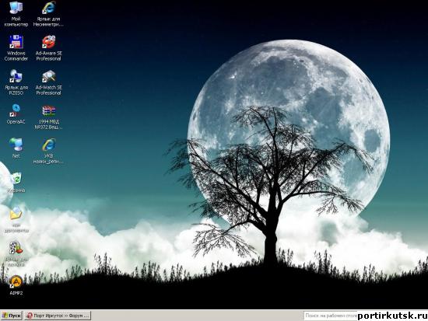Select the Ad-Watch SE Professional icon
428x321 pixels.
(48, 82)
